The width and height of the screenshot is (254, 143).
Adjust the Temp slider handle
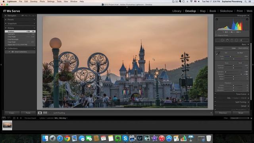230,56
